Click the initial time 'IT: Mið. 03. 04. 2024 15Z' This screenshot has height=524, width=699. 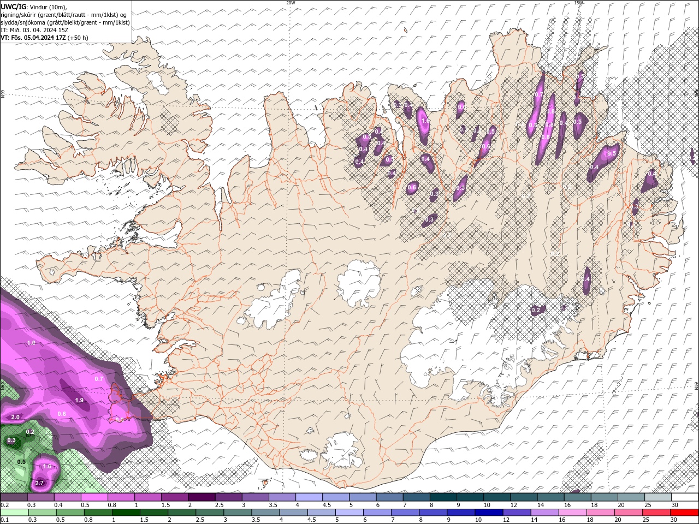[34, 30]
